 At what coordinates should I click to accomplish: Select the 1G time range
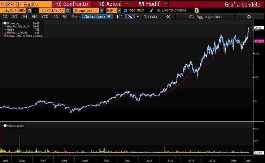(x=5, y=17)
